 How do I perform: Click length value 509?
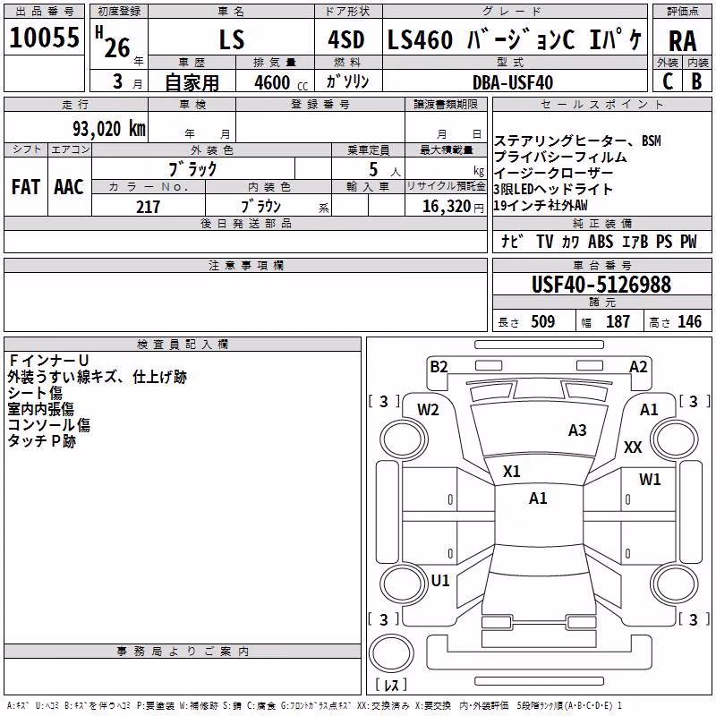(542, 321)
